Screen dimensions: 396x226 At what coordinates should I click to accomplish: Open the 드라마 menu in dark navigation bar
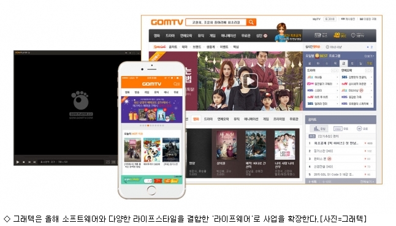tap(170, 36)
